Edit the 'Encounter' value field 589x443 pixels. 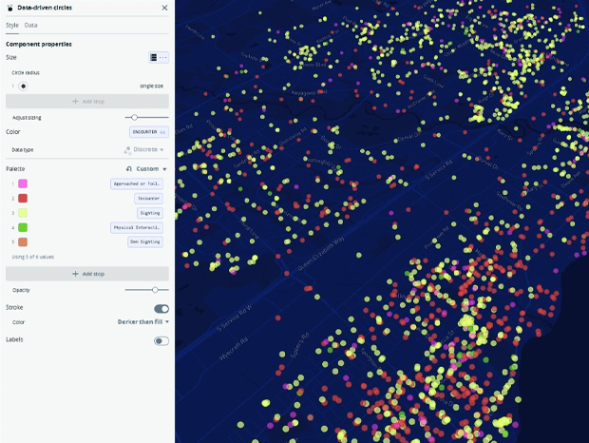coord(149,199)
